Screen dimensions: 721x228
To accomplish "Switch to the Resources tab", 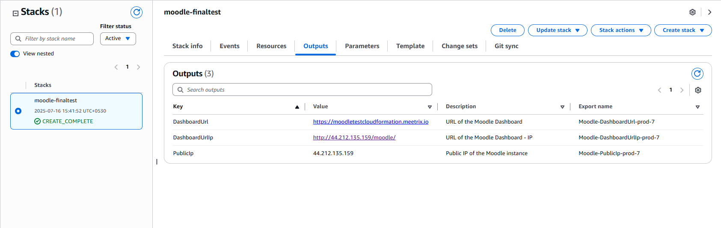I will pos(271,46).
